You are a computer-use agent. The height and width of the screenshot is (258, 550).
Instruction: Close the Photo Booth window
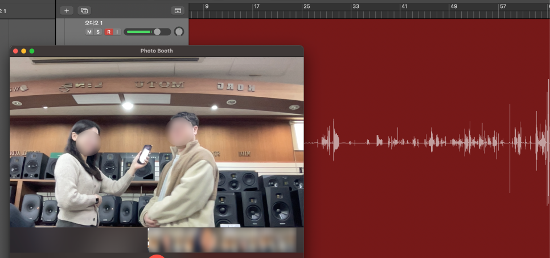click(x=15, y=51)
